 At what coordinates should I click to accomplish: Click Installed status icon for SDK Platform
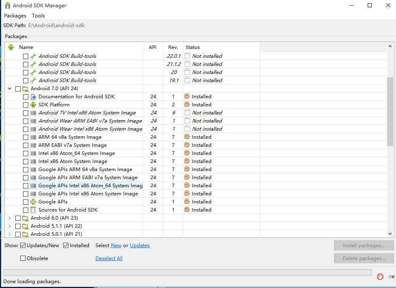[187, 105]
